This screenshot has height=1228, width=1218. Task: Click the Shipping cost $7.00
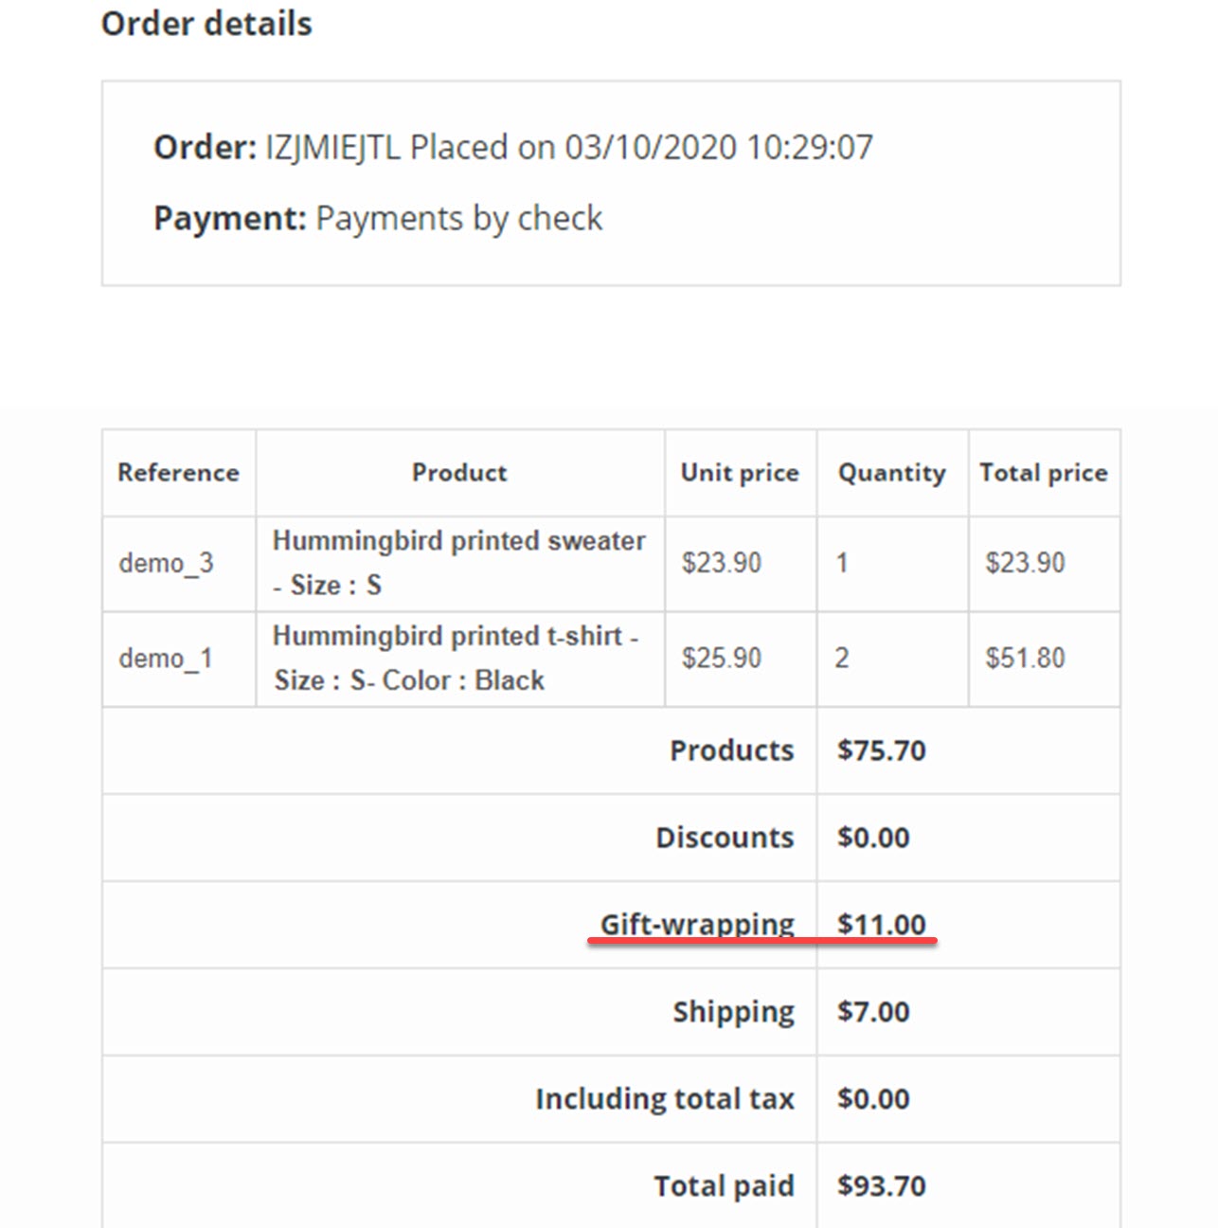(873, 1012)
